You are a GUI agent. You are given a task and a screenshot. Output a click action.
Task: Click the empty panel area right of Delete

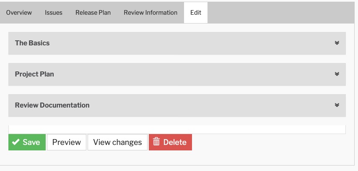[268, 143]
